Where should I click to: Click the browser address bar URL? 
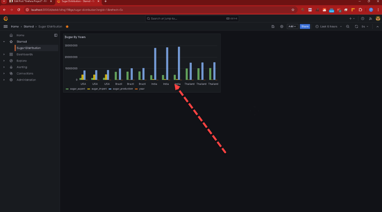click(77, 10)
